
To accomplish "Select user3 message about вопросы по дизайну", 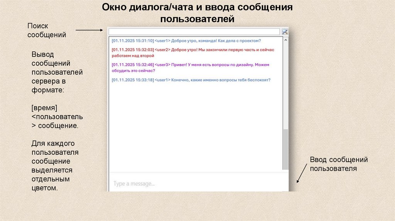I will 190,68.
